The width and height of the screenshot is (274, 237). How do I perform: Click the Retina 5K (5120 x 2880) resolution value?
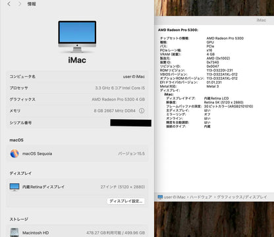coord(224,103)
